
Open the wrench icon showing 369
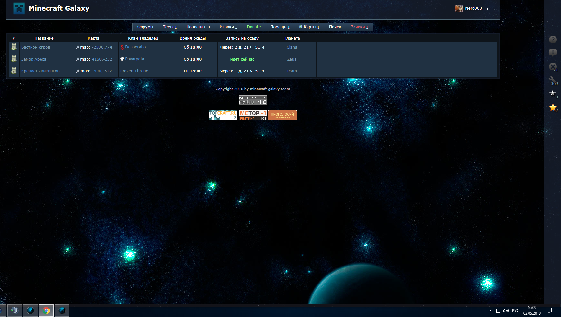[x=552, y=80]
